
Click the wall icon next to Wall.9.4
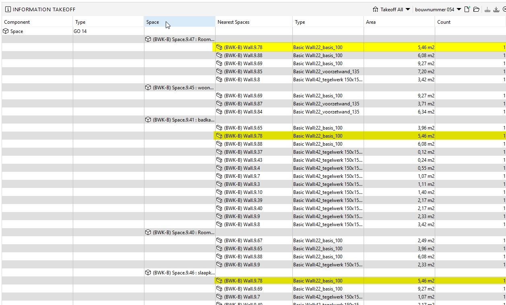click(x=219, y=168)
